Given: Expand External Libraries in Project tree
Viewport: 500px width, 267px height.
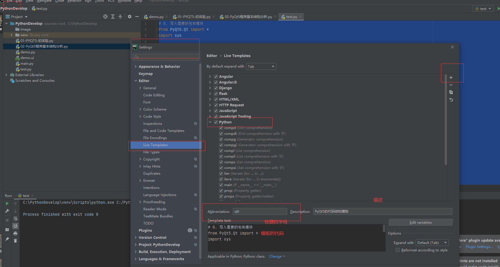Looking at the screenshot, I should [x=6, y=75].
